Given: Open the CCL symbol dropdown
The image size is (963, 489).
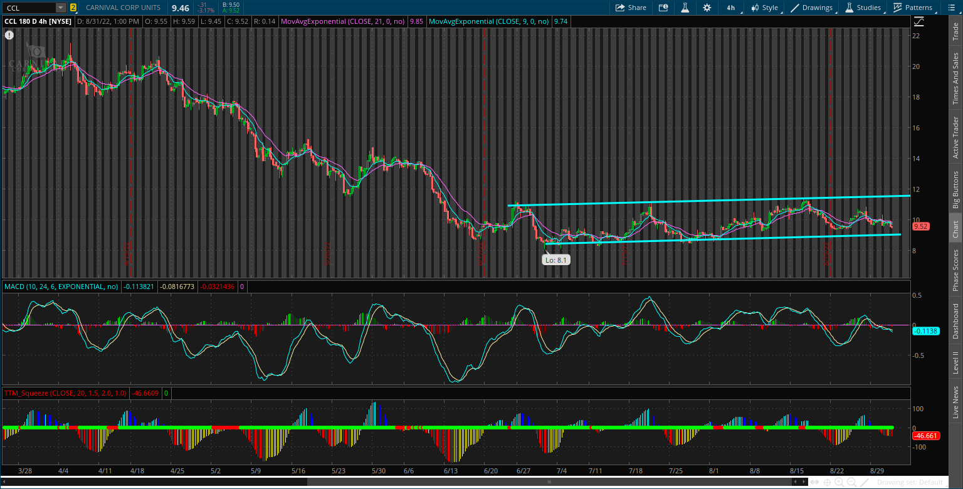Looking at the screenshot, I should point(59,8).
